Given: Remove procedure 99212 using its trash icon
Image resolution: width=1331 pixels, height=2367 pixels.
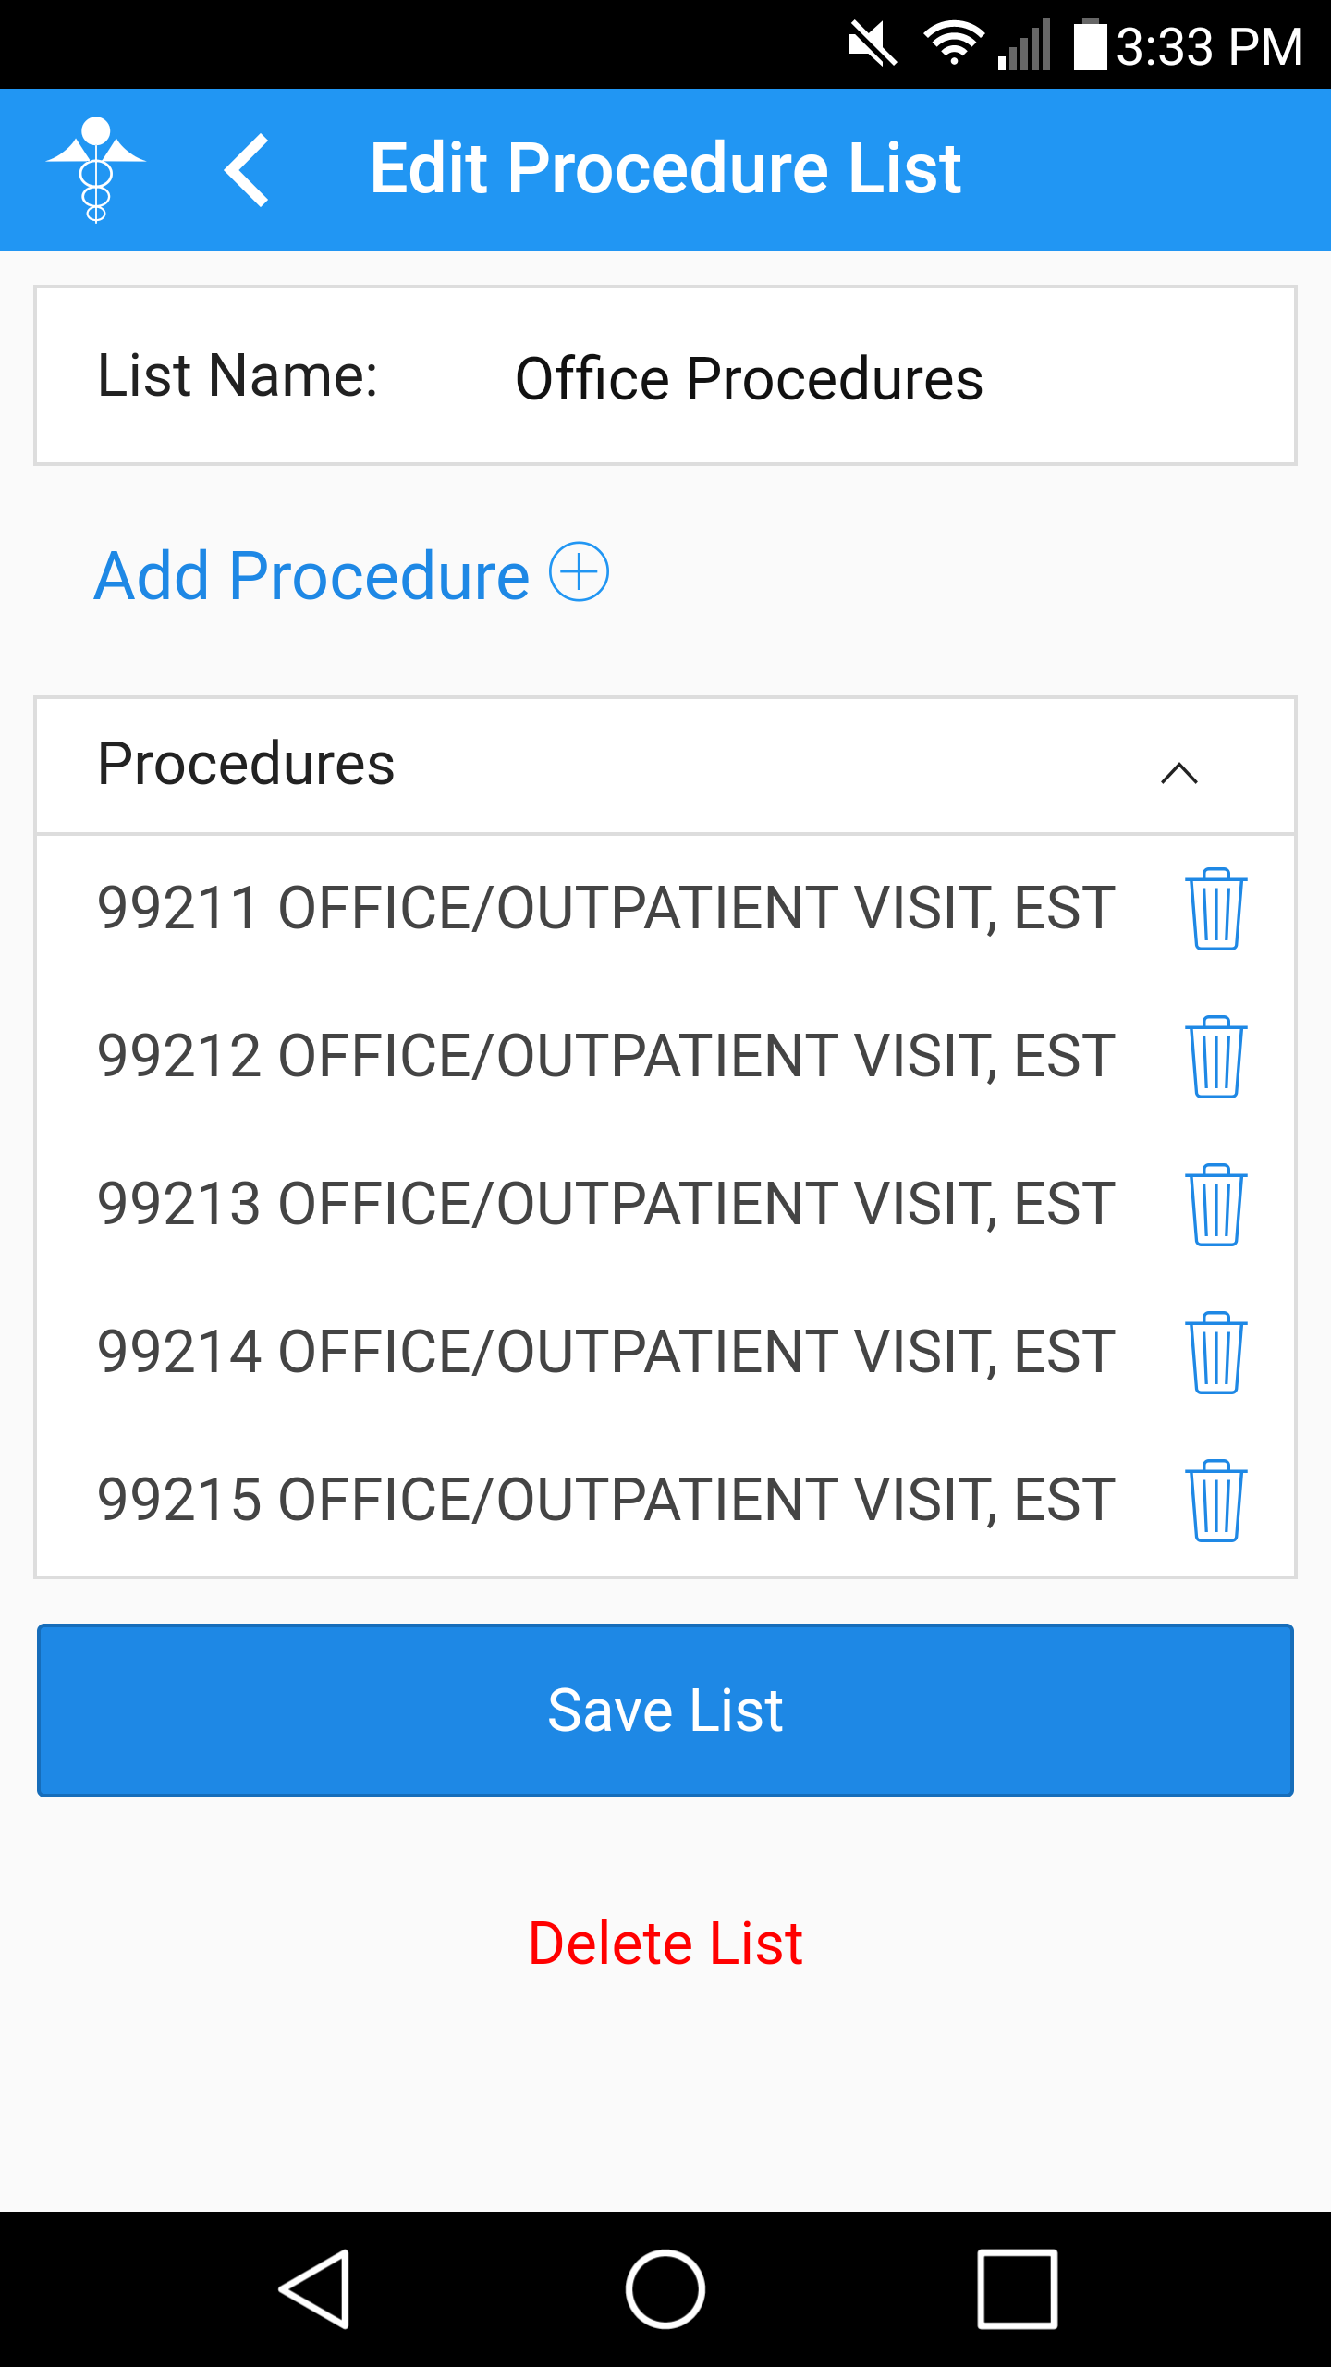Looking at the screenshot, I should (1215, 1057).
